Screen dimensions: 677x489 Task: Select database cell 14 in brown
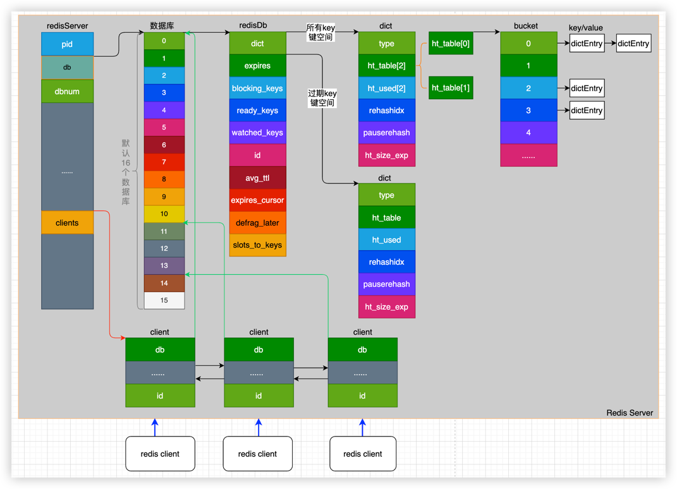coord(164,283)
